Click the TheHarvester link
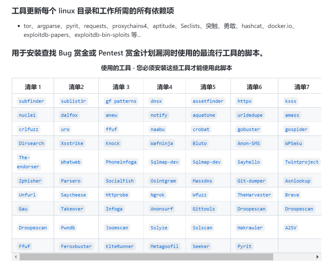Screen dimensions: 332x269 pyautogui.click(x=254, y=195)
